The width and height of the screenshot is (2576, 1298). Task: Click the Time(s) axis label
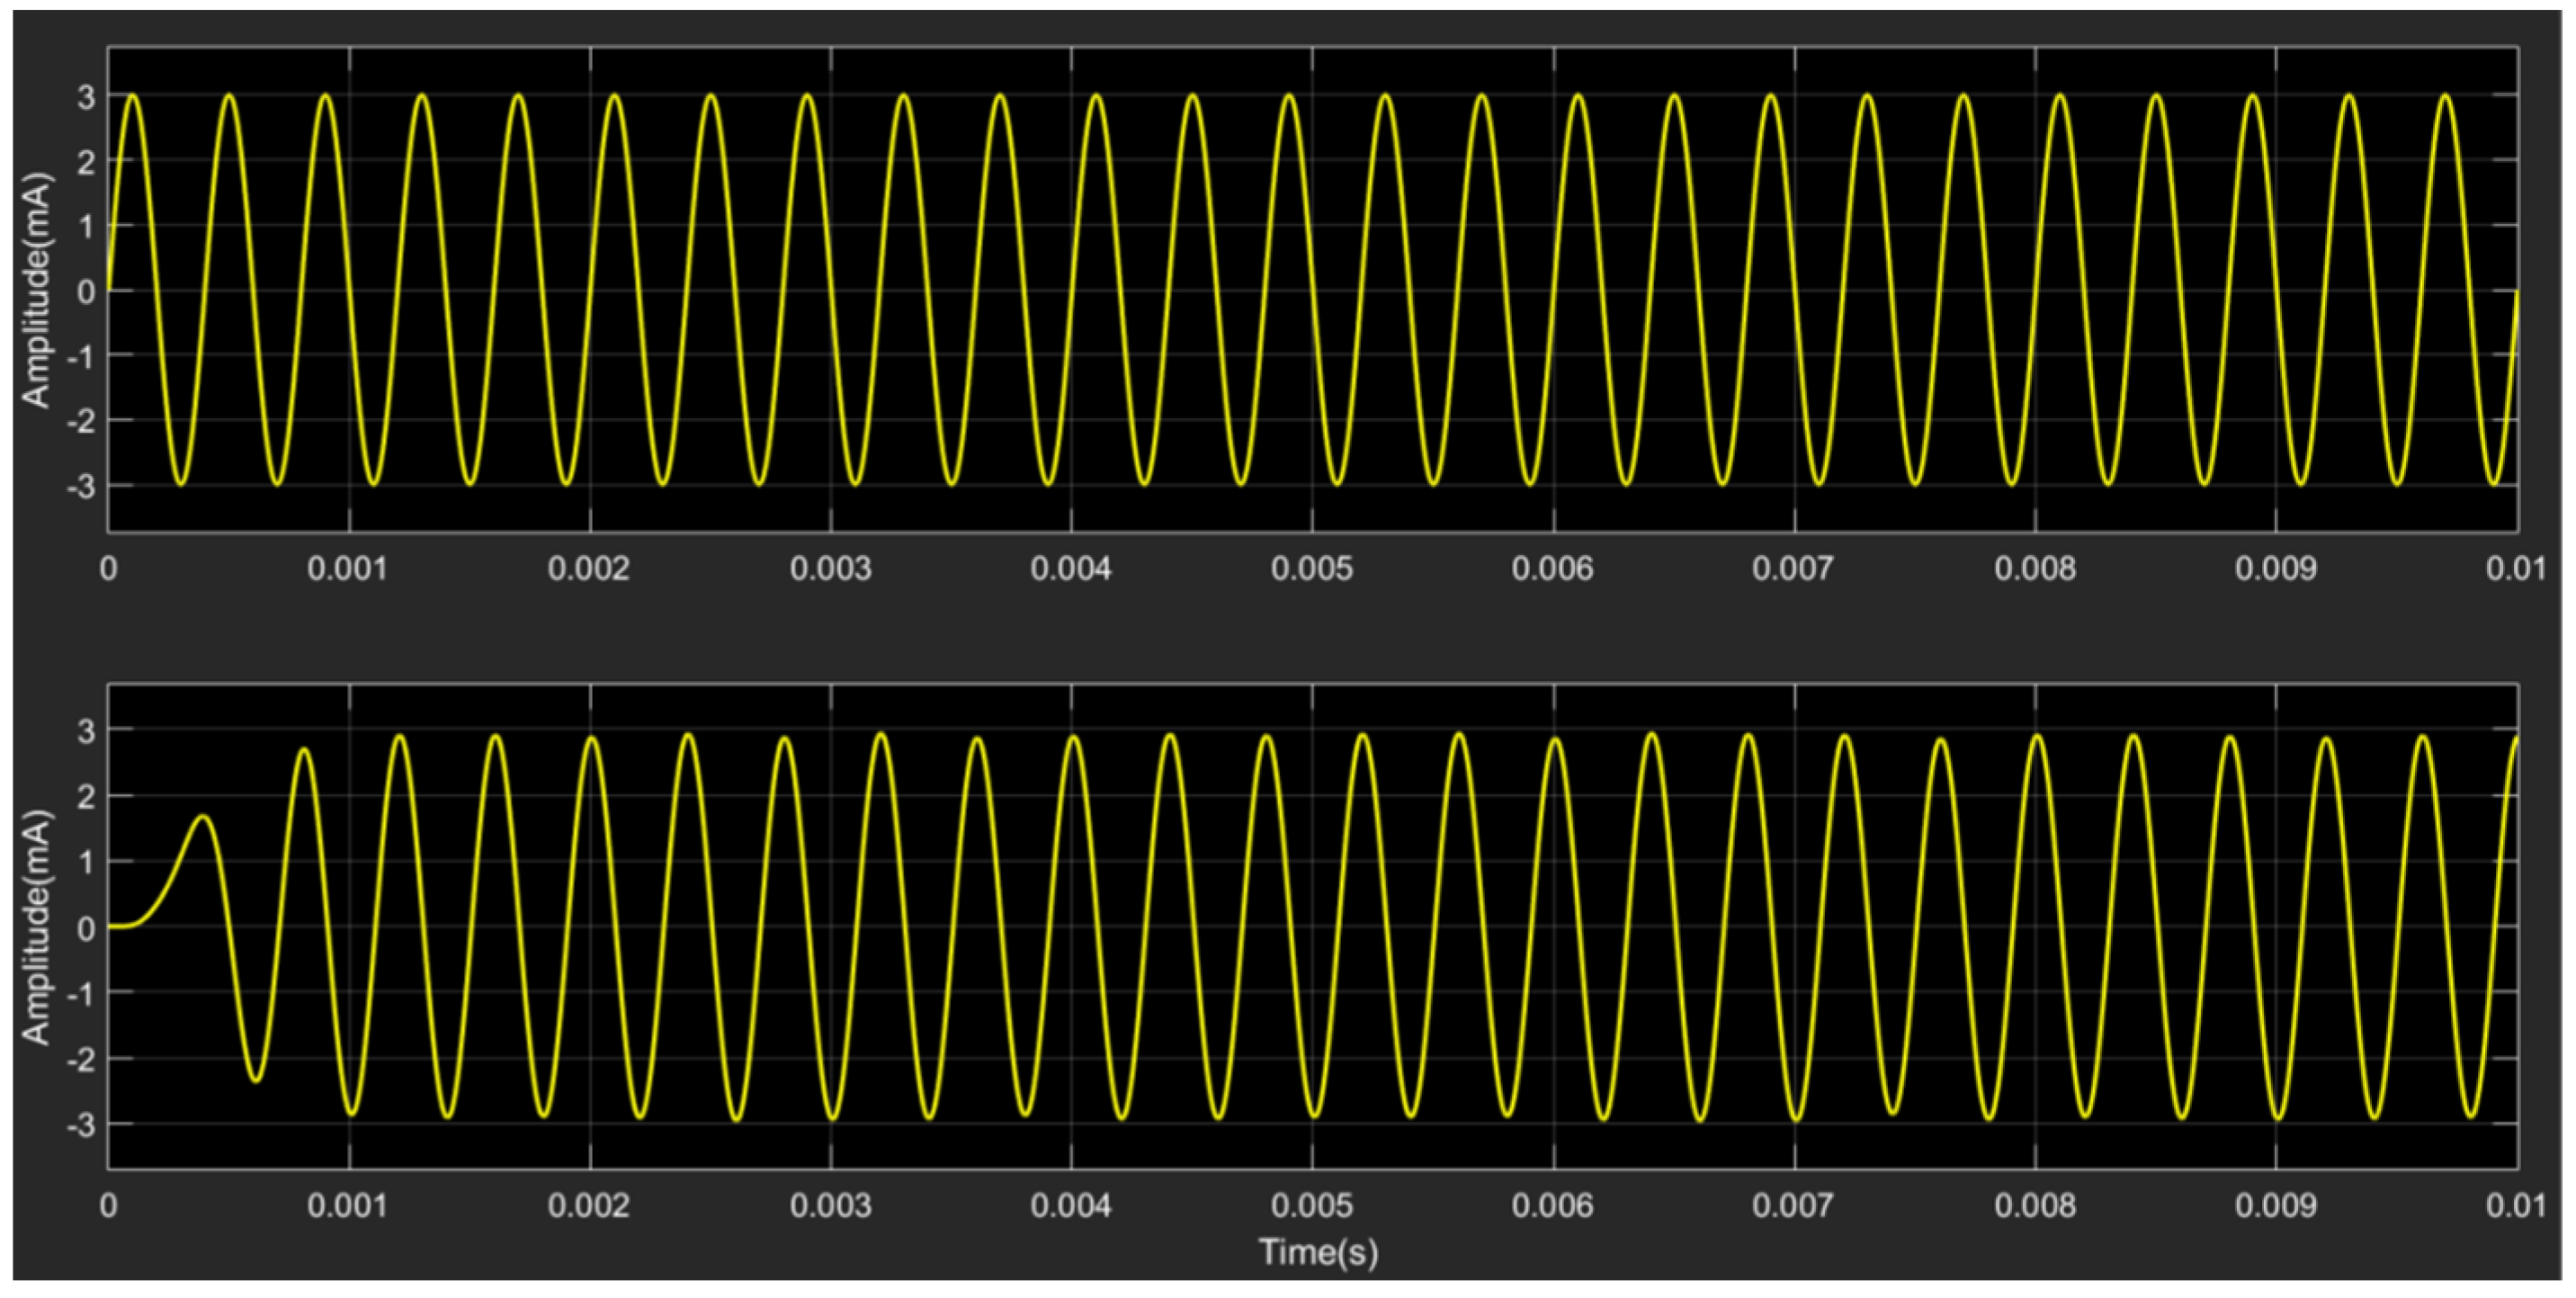[x=1318, y=1251]
